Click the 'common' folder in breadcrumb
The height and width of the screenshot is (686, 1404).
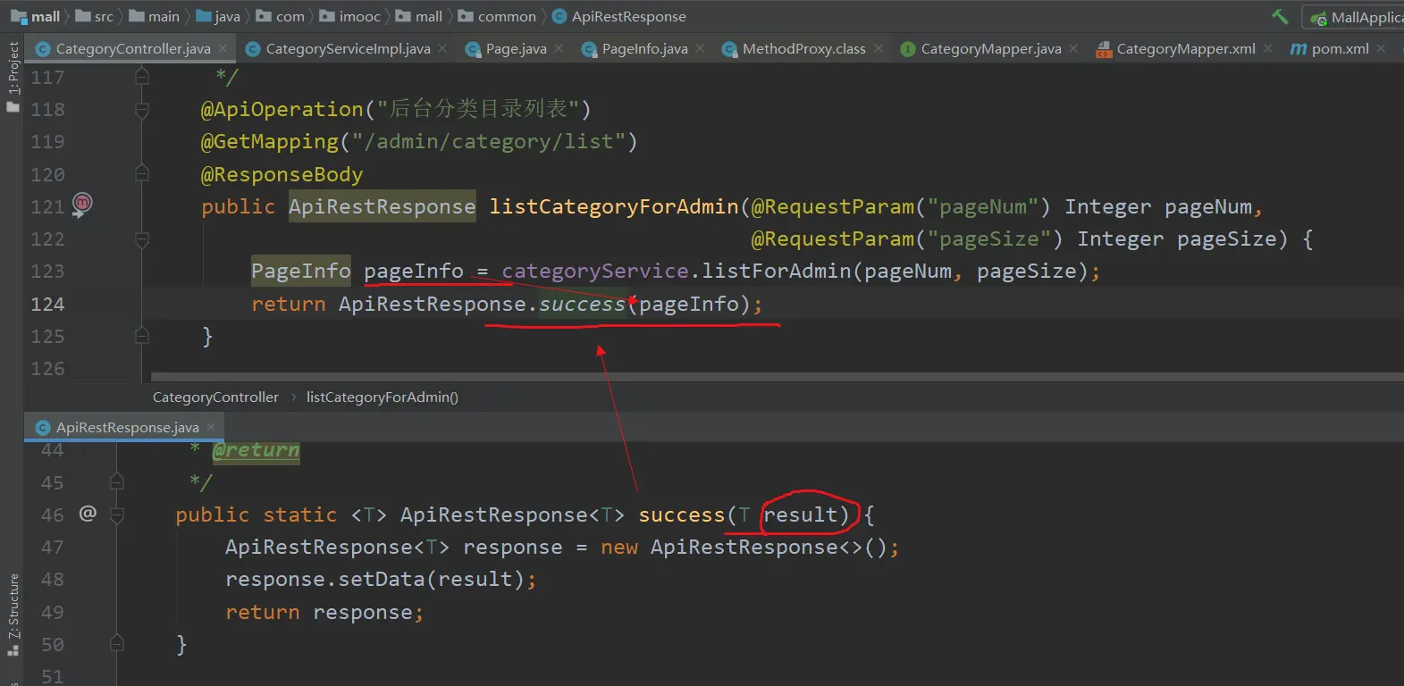pyautogui.click(x=506, y=17)
